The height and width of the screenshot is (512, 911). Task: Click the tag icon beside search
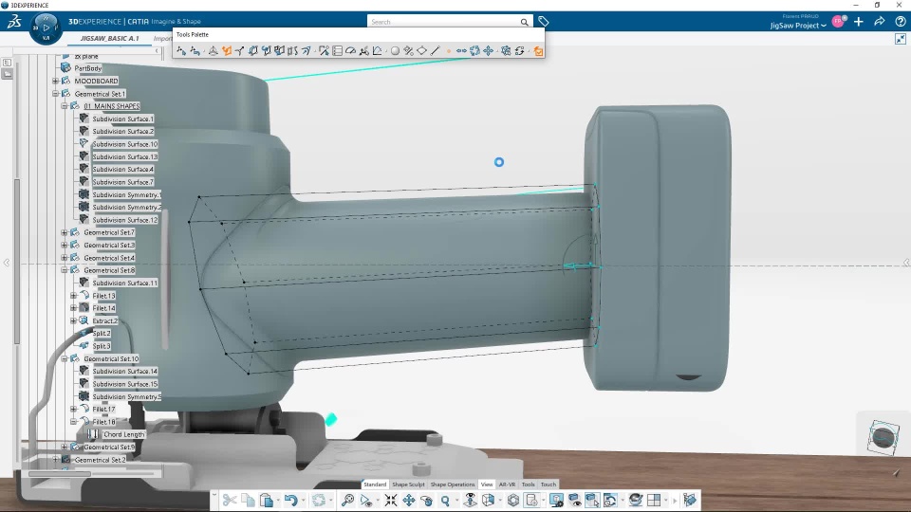[543, 22]
